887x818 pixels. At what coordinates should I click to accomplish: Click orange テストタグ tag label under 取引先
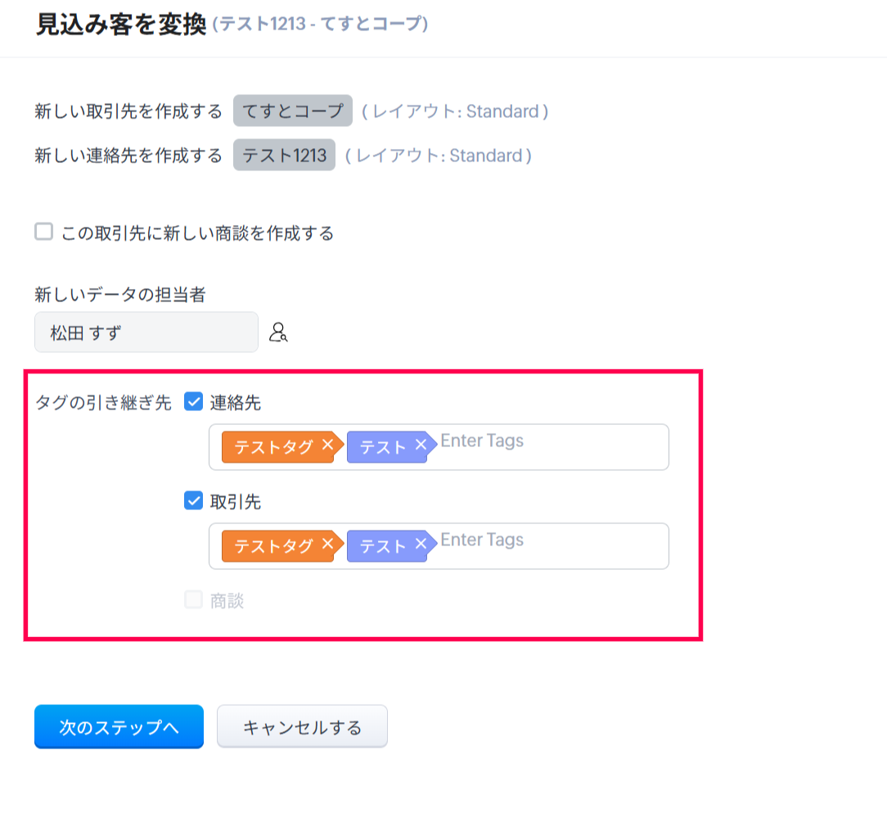point(273,546)
